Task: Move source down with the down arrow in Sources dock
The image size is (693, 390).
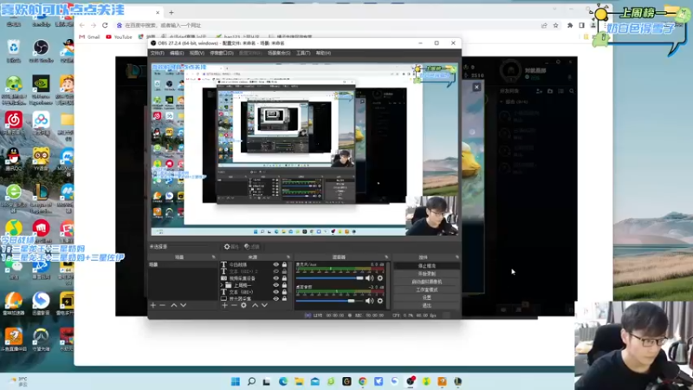Action: click(264, 305)
